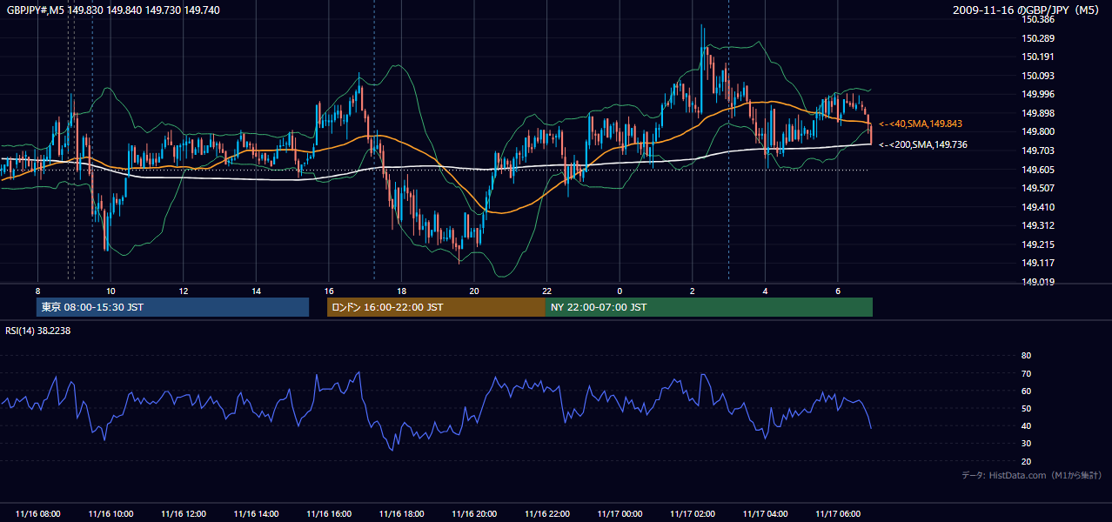Screen dimensions: 1112x522
Task: Click the 11/17 00:00 bottom time label
Action: coord(620,514)
